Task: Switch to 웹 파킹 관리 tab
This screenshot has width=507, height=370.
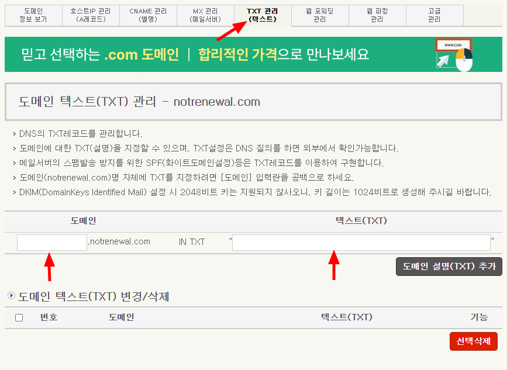Action: 377,15
